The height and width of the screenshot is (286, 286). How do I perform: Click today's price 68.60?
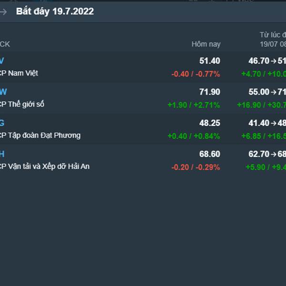(x=210, y=154)
